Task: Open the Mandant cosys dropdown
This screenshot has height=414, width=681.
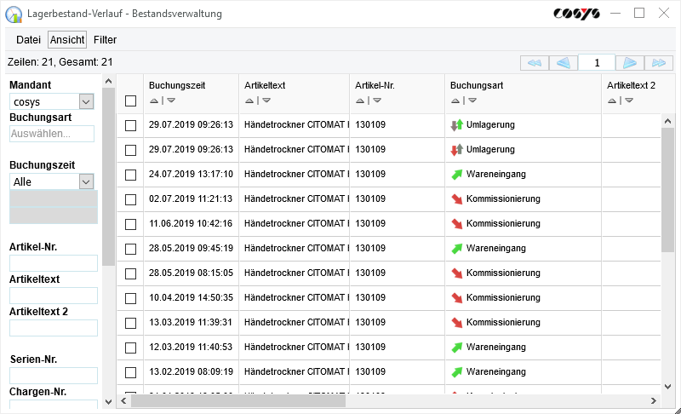Action: pyautogui.click(x=85, y=101)
